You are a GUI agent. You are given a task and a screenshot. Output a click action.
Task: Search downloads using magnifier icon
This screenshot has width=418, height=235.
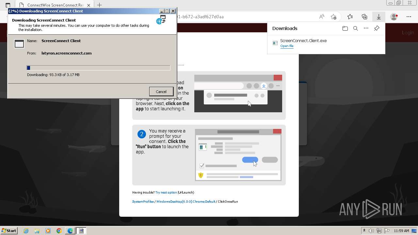(356, 28)
